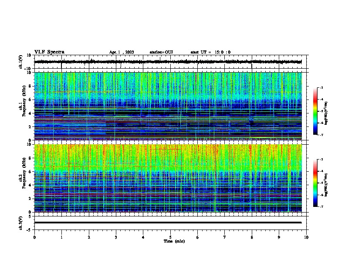Click the "9" tick on the time axis
The width and height of the screenshot is (345, 266).
(279, 237)
